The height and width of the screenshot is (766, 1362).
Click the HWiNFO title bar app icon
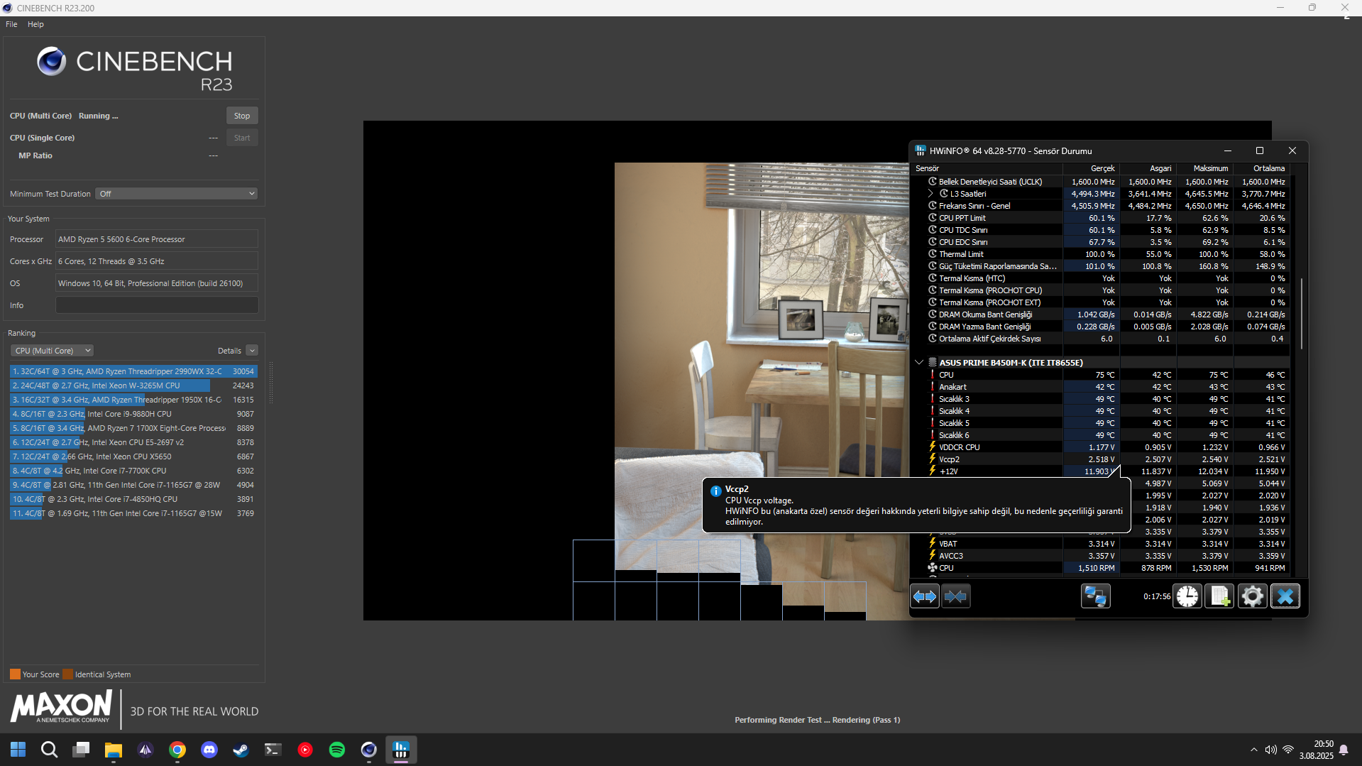tap(921, 151)
